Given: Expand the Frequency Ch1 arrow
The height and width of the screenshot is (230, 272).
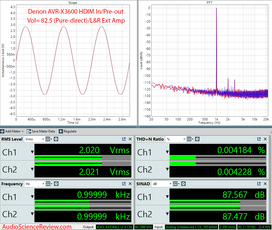Looking at the screenshot, I should tap(32, 197).
